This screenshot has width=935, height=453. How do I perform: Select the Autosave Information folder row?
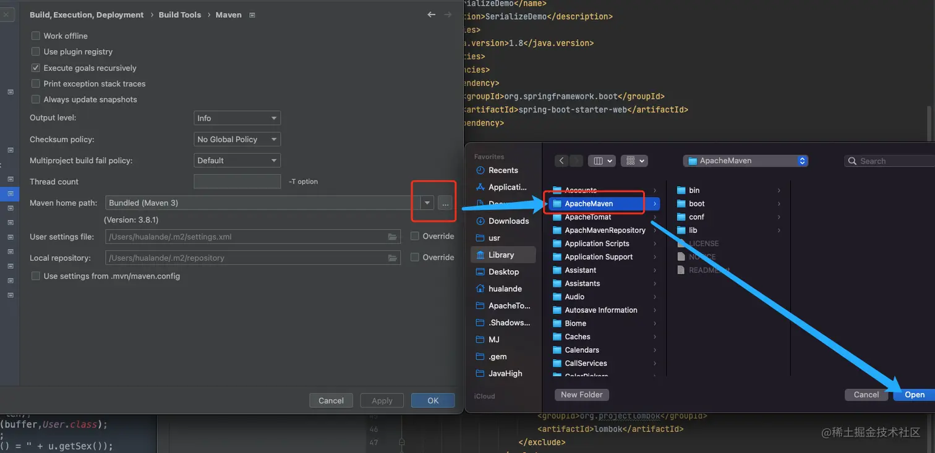click(x=604, y=310)
